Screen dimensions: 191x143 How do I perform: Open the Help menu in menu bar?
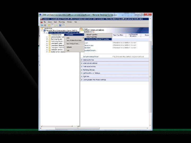click(76, 22)
